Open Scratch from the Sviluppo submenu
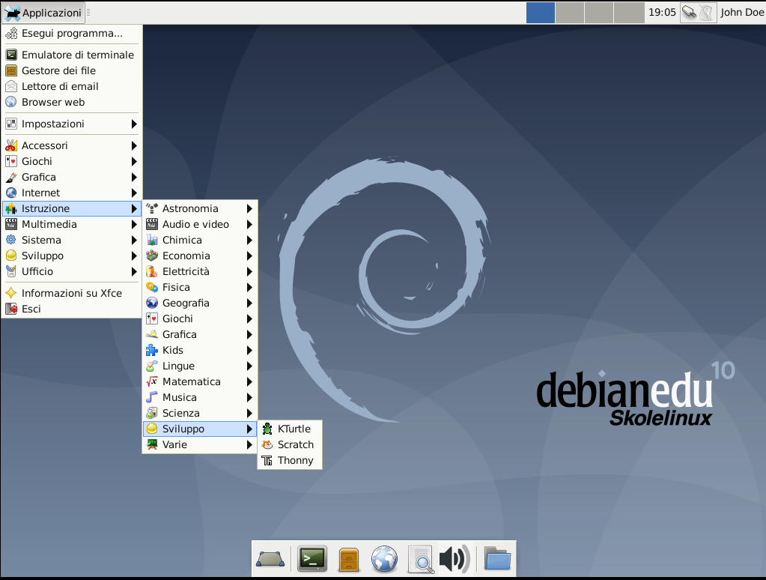The height and width of the screenshot is (580, 766). (x=290, y=444)
